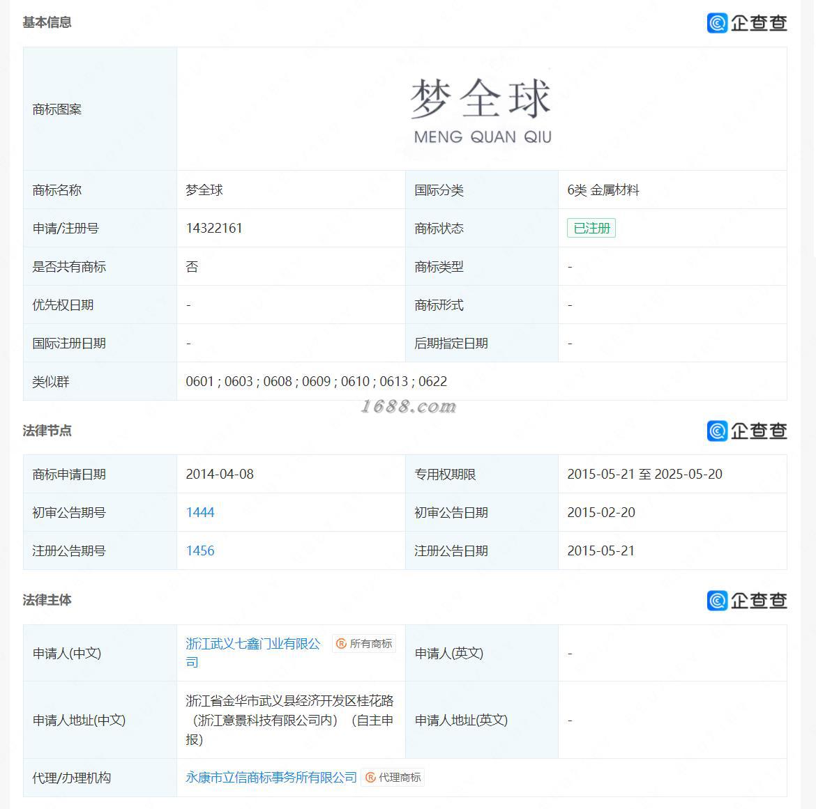Open the 浙江武义七鑫门业有限公司 applicant link

click(253, 653)
